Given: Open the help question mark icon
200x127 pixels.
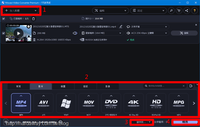Looking at the screenshot, I should (194, 11).
